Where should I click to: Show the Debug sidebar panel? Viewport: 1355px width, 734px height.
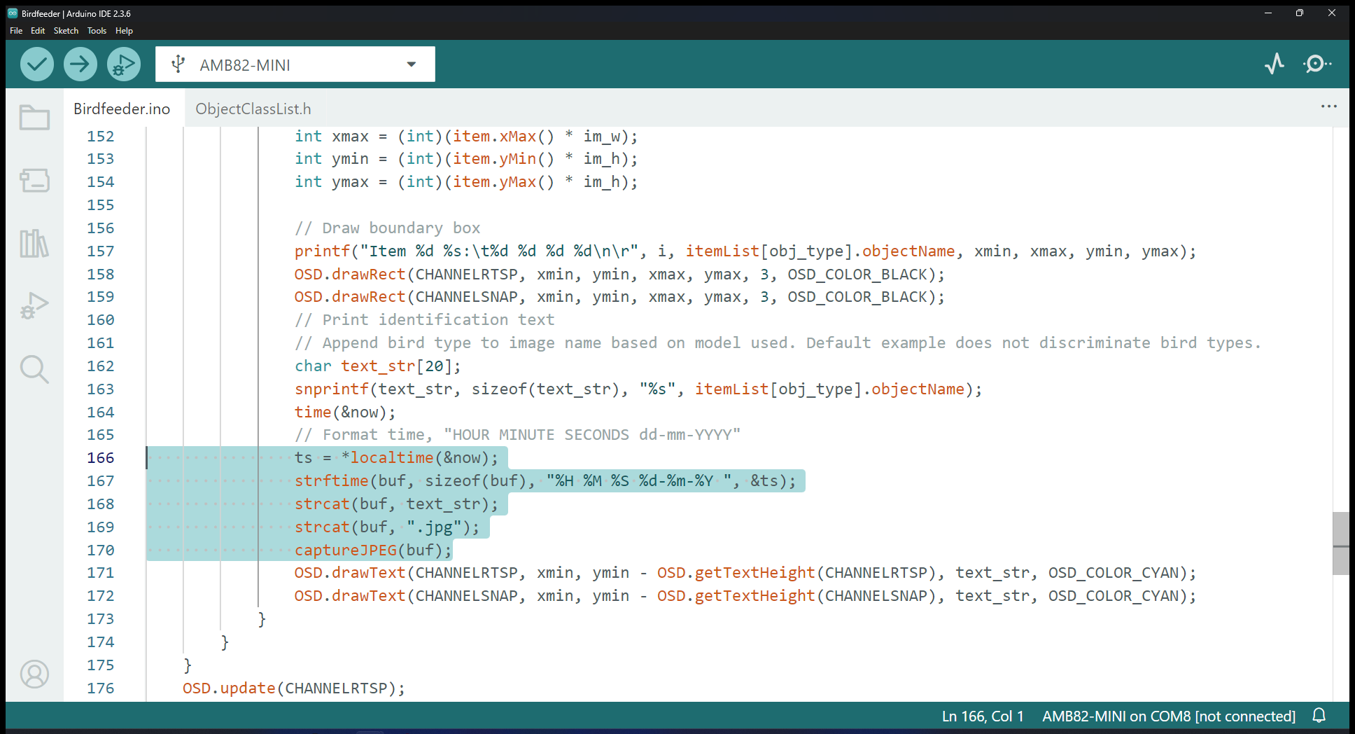tap(34, 306)
